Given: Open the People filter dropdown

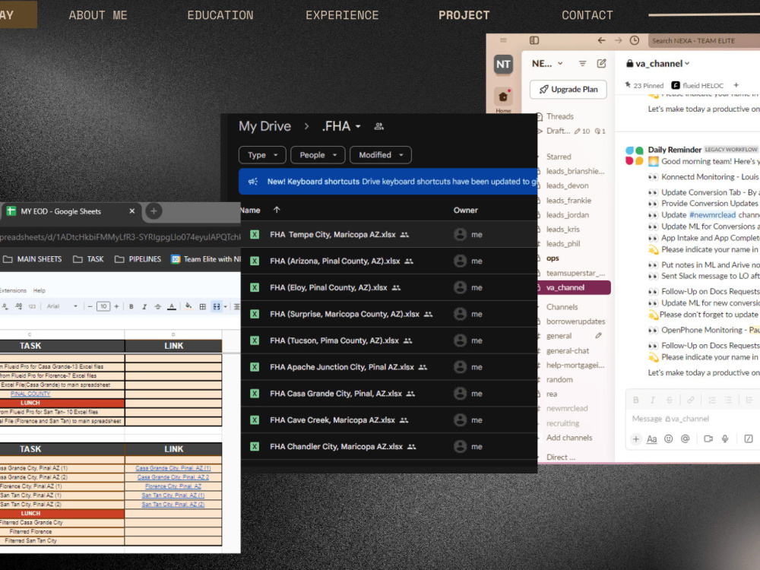Looking at the screenshot, I should 318,155.
